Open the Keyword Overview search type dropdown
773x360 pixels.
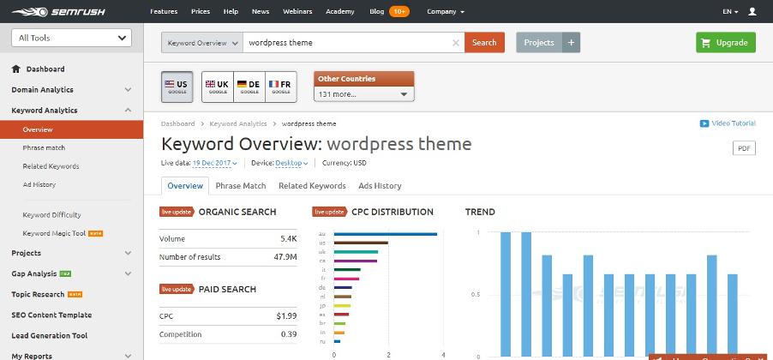[202, 42]
